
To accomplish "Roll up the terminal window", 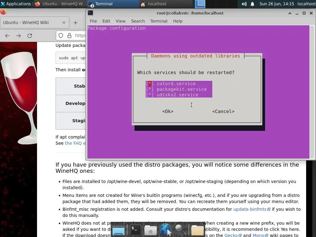I will (290, 13).
